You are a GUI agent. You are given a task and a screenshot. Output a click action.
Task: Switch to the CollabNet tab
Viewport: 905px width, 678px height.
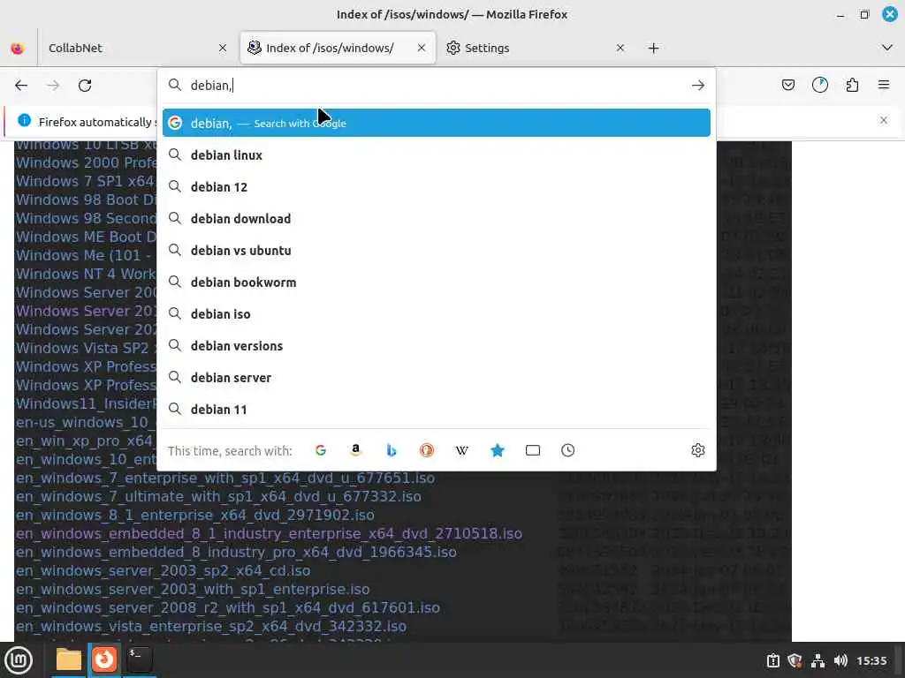[x=136, y=48]
